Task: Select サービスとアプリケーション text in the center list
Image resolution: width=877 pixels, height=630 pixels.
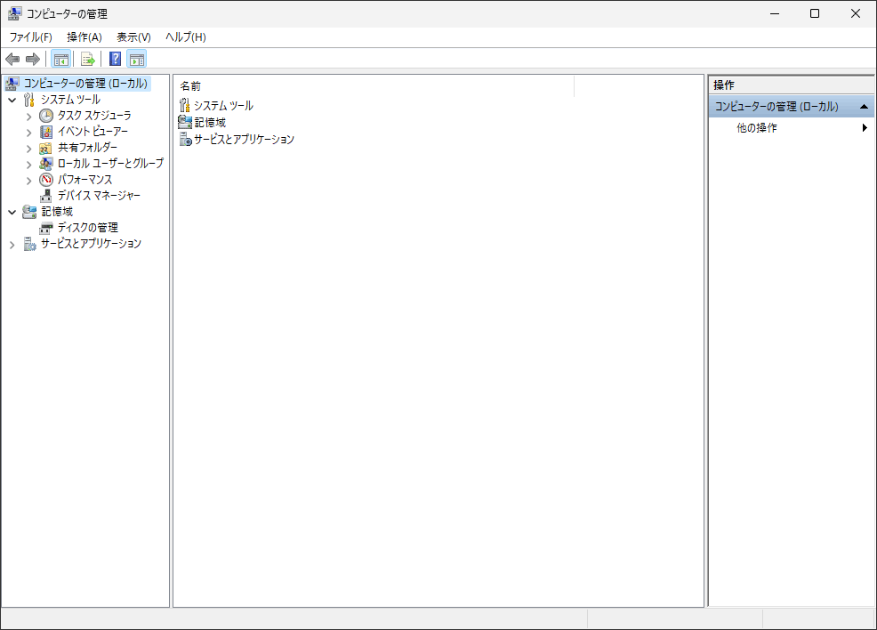Action: (244, 140)
